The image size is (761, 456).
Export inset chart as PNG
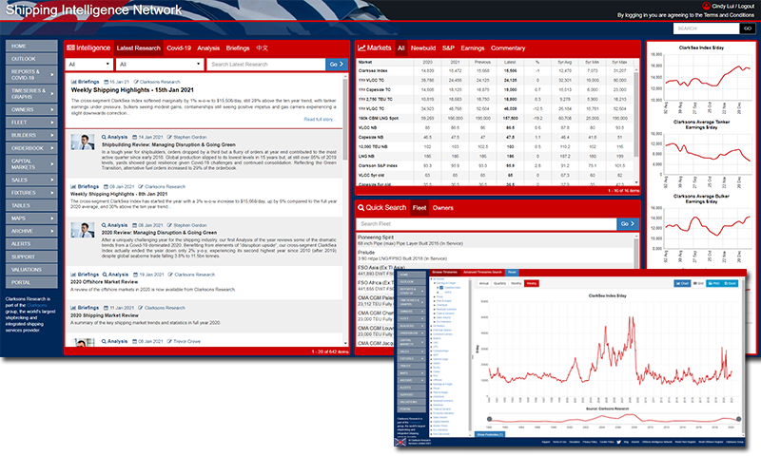pos(713,283)
